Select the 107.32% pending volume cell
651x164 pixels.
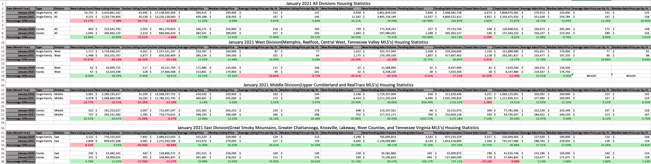pos(448,145)
